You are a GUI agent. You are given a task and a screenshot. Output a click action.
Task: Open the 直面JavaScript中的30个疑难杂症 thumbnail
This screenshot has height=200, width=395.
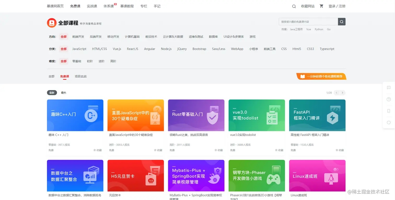coord(136,115)
